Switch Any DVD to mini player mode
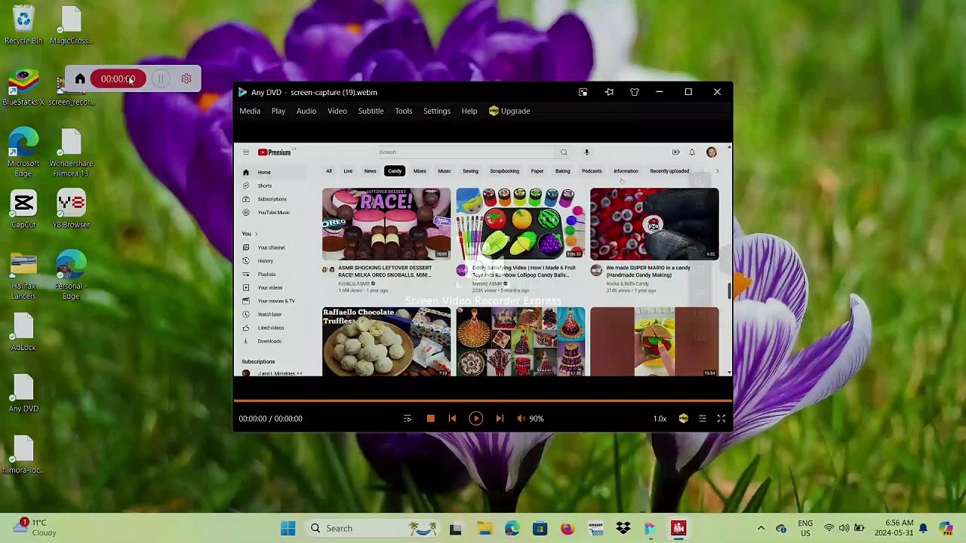The height and width of the screenshot is (543, 966). pos(583,92)
